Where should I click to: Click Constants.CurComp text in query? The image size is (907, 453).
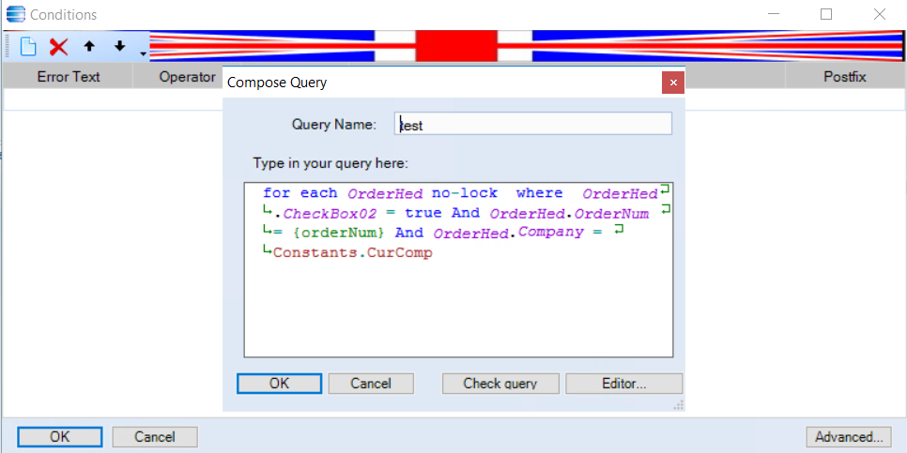pos(353,253)
